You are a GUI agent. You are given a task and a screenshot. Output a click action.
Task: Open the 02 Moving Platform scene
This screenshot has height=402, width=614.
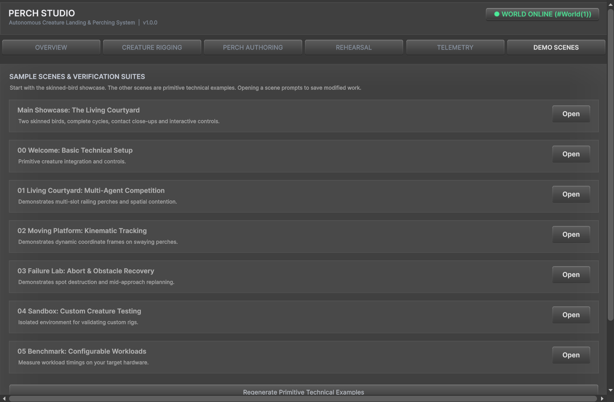click(571, 234)
